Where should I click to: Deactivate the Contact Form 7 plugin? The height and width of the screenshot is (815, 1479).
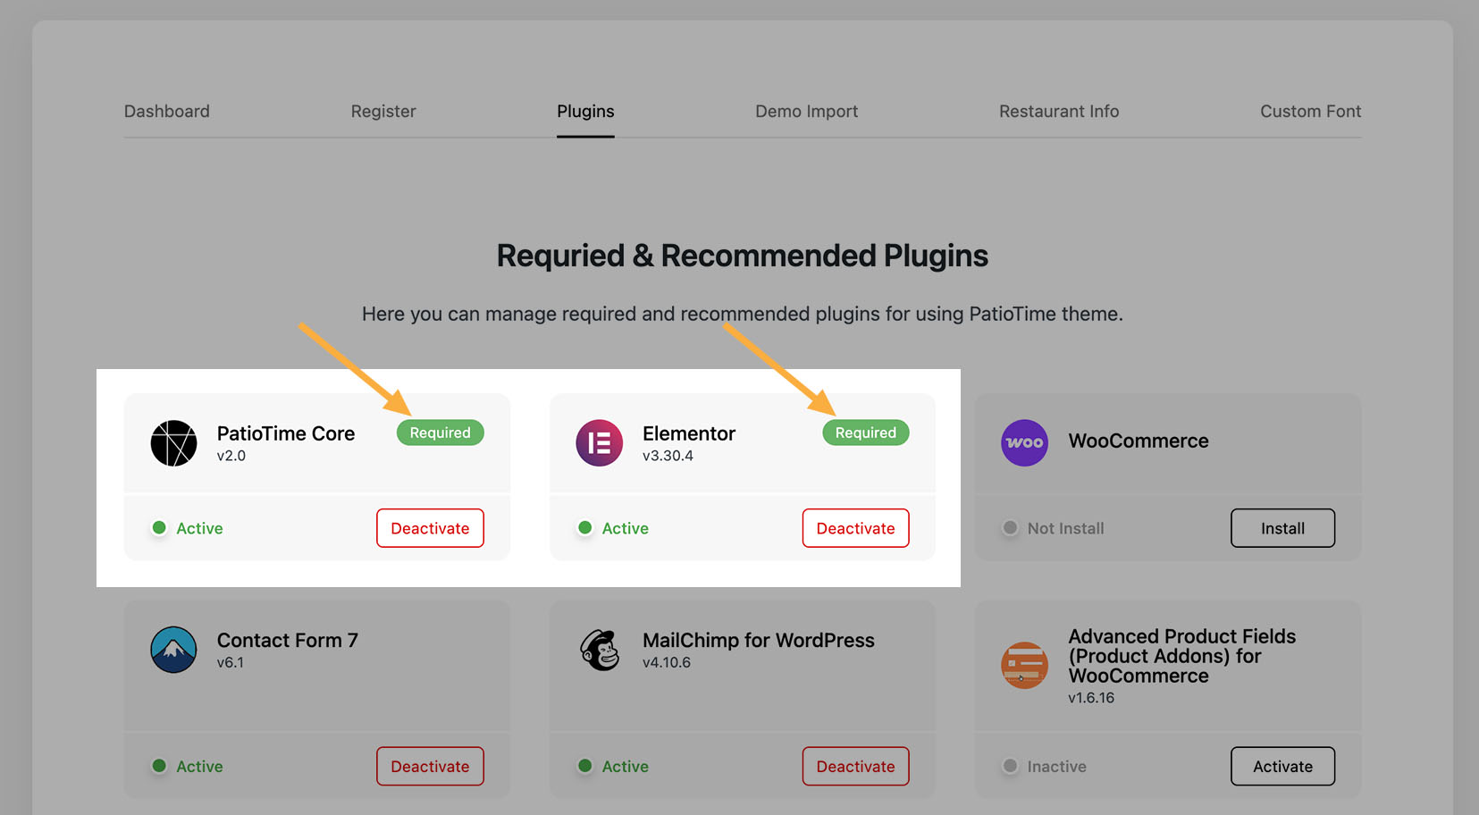(430, 767)
